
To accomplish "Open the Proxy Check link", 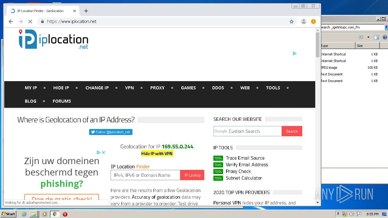I will pyautogui.click(x=238, y=171).
